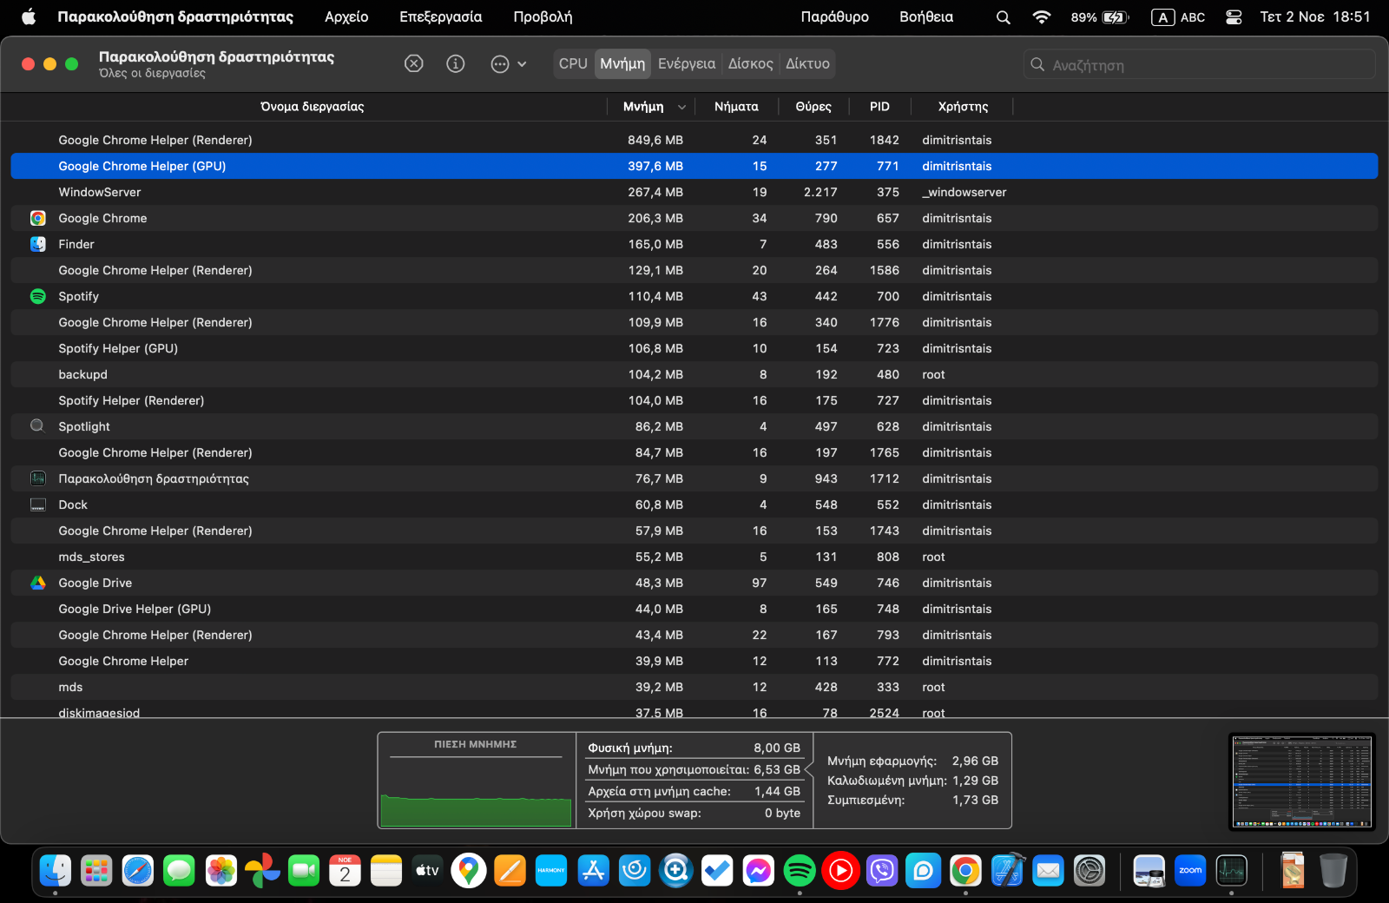Open Photos from the Dock
Viewport: 1389px width, 903px height.
(x=221, y=870)
